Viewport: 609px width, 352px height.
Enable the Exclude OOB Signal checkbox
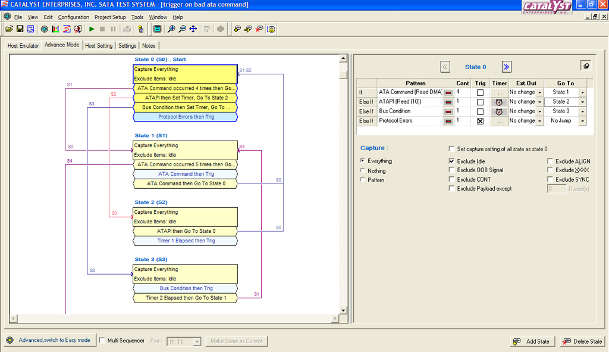pyautogui.click(x=451, y=170)
